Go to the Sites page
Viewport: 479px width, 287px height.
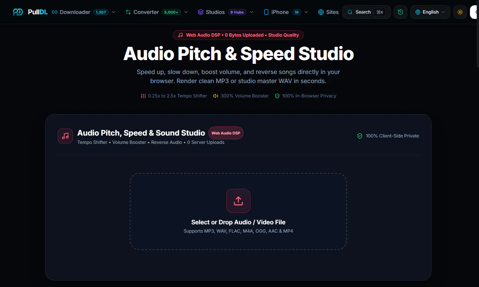pos(328,12)
